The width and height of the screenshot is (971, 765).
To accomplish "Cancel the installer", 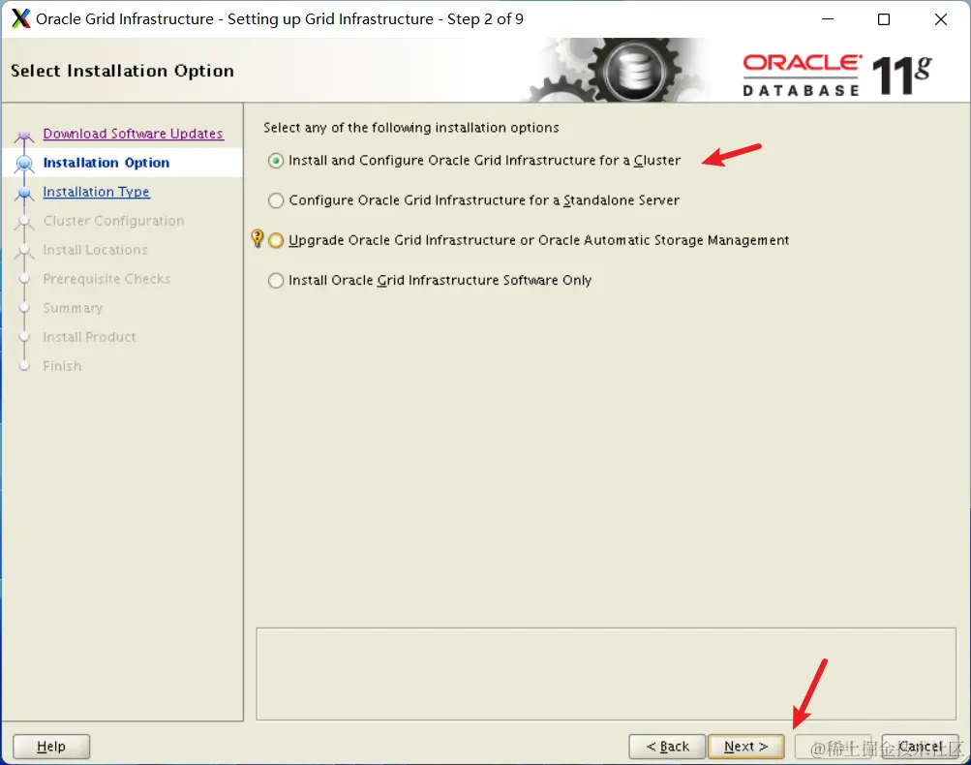I will click(921, 747).
